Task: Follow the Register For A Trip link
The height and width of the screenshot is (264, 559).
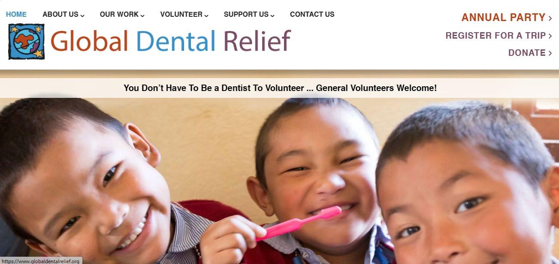Action: (496, 36)
